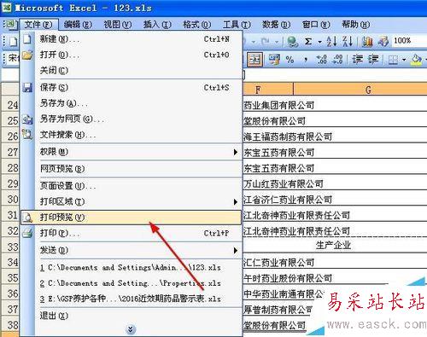Viewport: 427px width, 337px height.
Task: Click the Borders toolbar icon
Action: [393, 60]
